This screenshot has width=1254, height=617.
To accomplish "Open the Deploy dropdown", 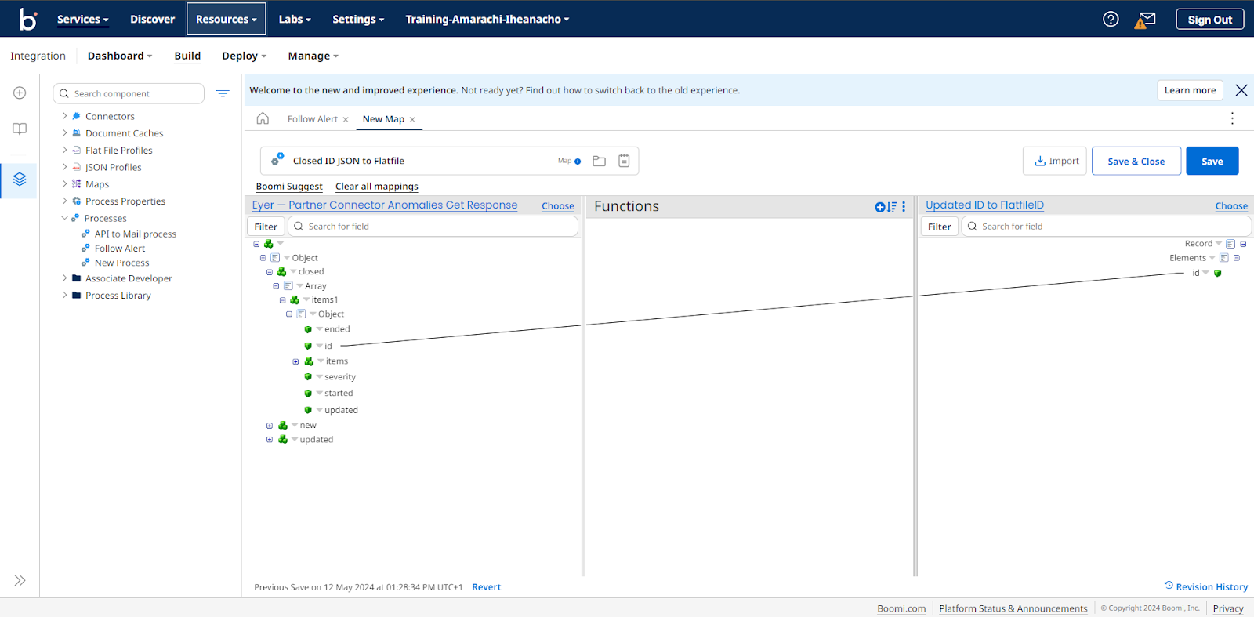I will (x=244, y=56).
